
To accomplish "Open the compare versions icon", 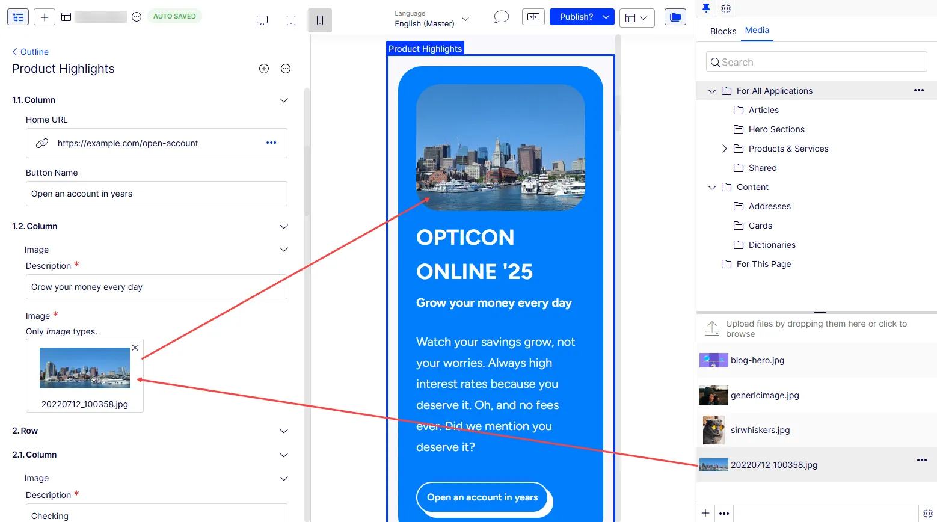I will tap(533, 17).
